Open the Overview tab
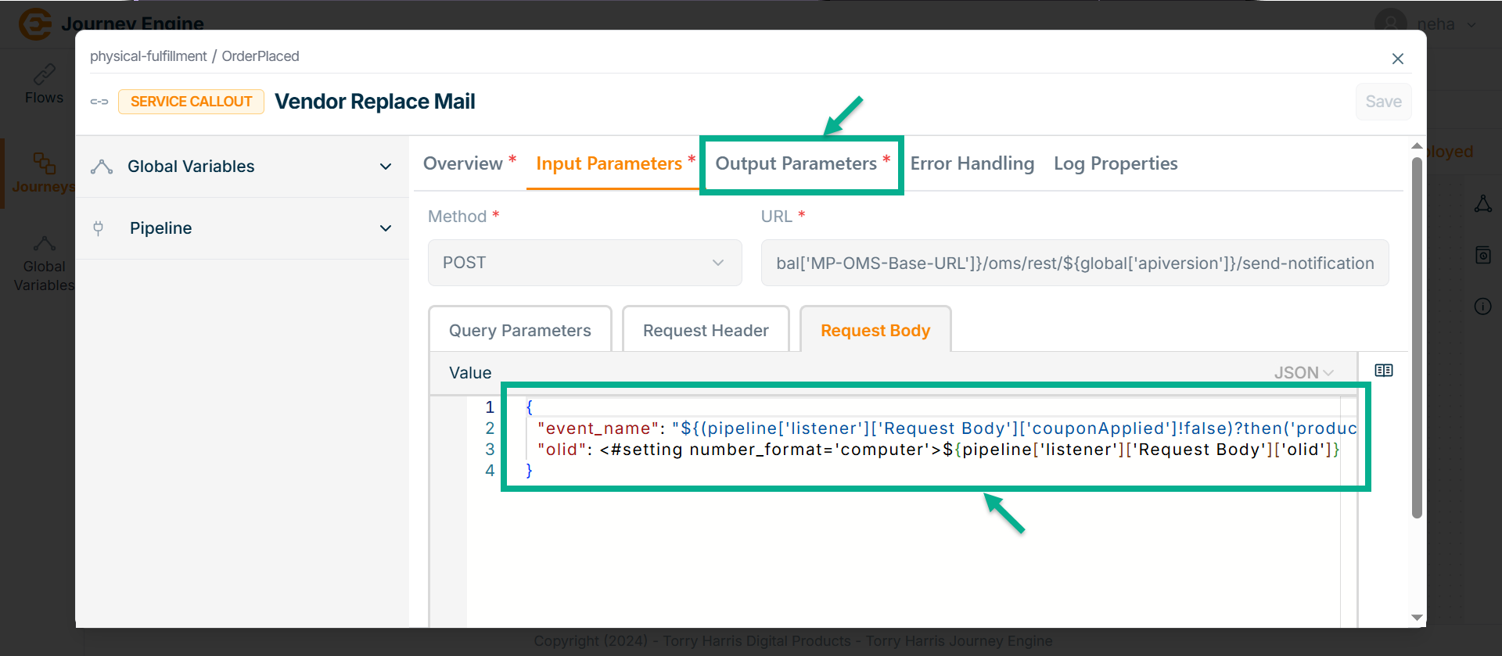The height and width of the screenshot is (656, 1502). (x=463, y=164)
